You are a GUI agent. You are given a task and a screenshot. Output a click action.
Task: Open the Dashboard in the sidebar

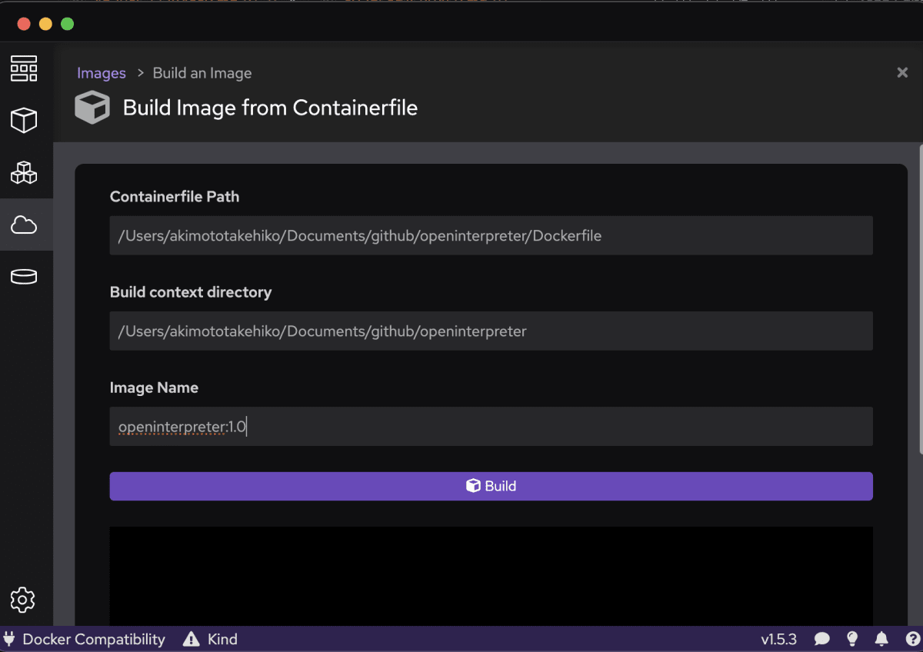click(x=24, y=69)
